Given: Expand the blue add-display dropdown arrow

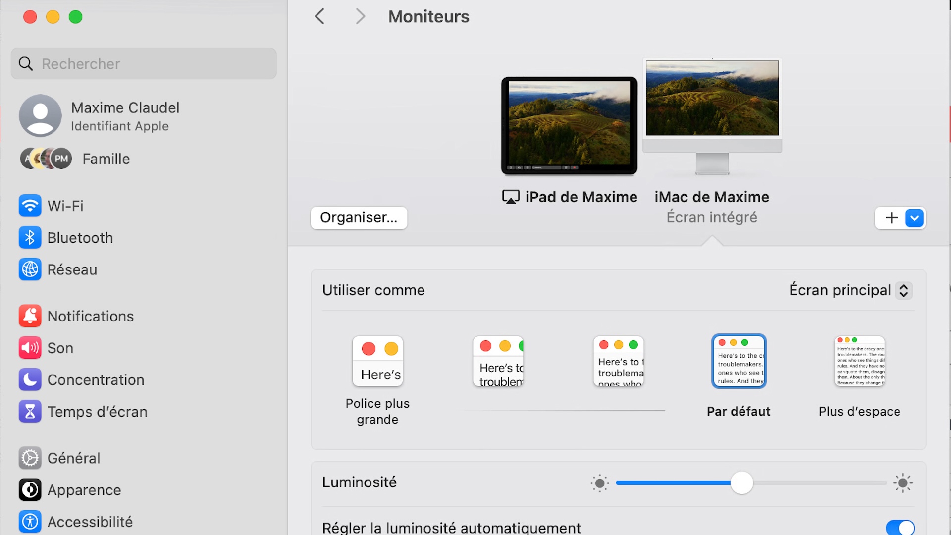Looking at the screenshot, I should pos(914,218).
